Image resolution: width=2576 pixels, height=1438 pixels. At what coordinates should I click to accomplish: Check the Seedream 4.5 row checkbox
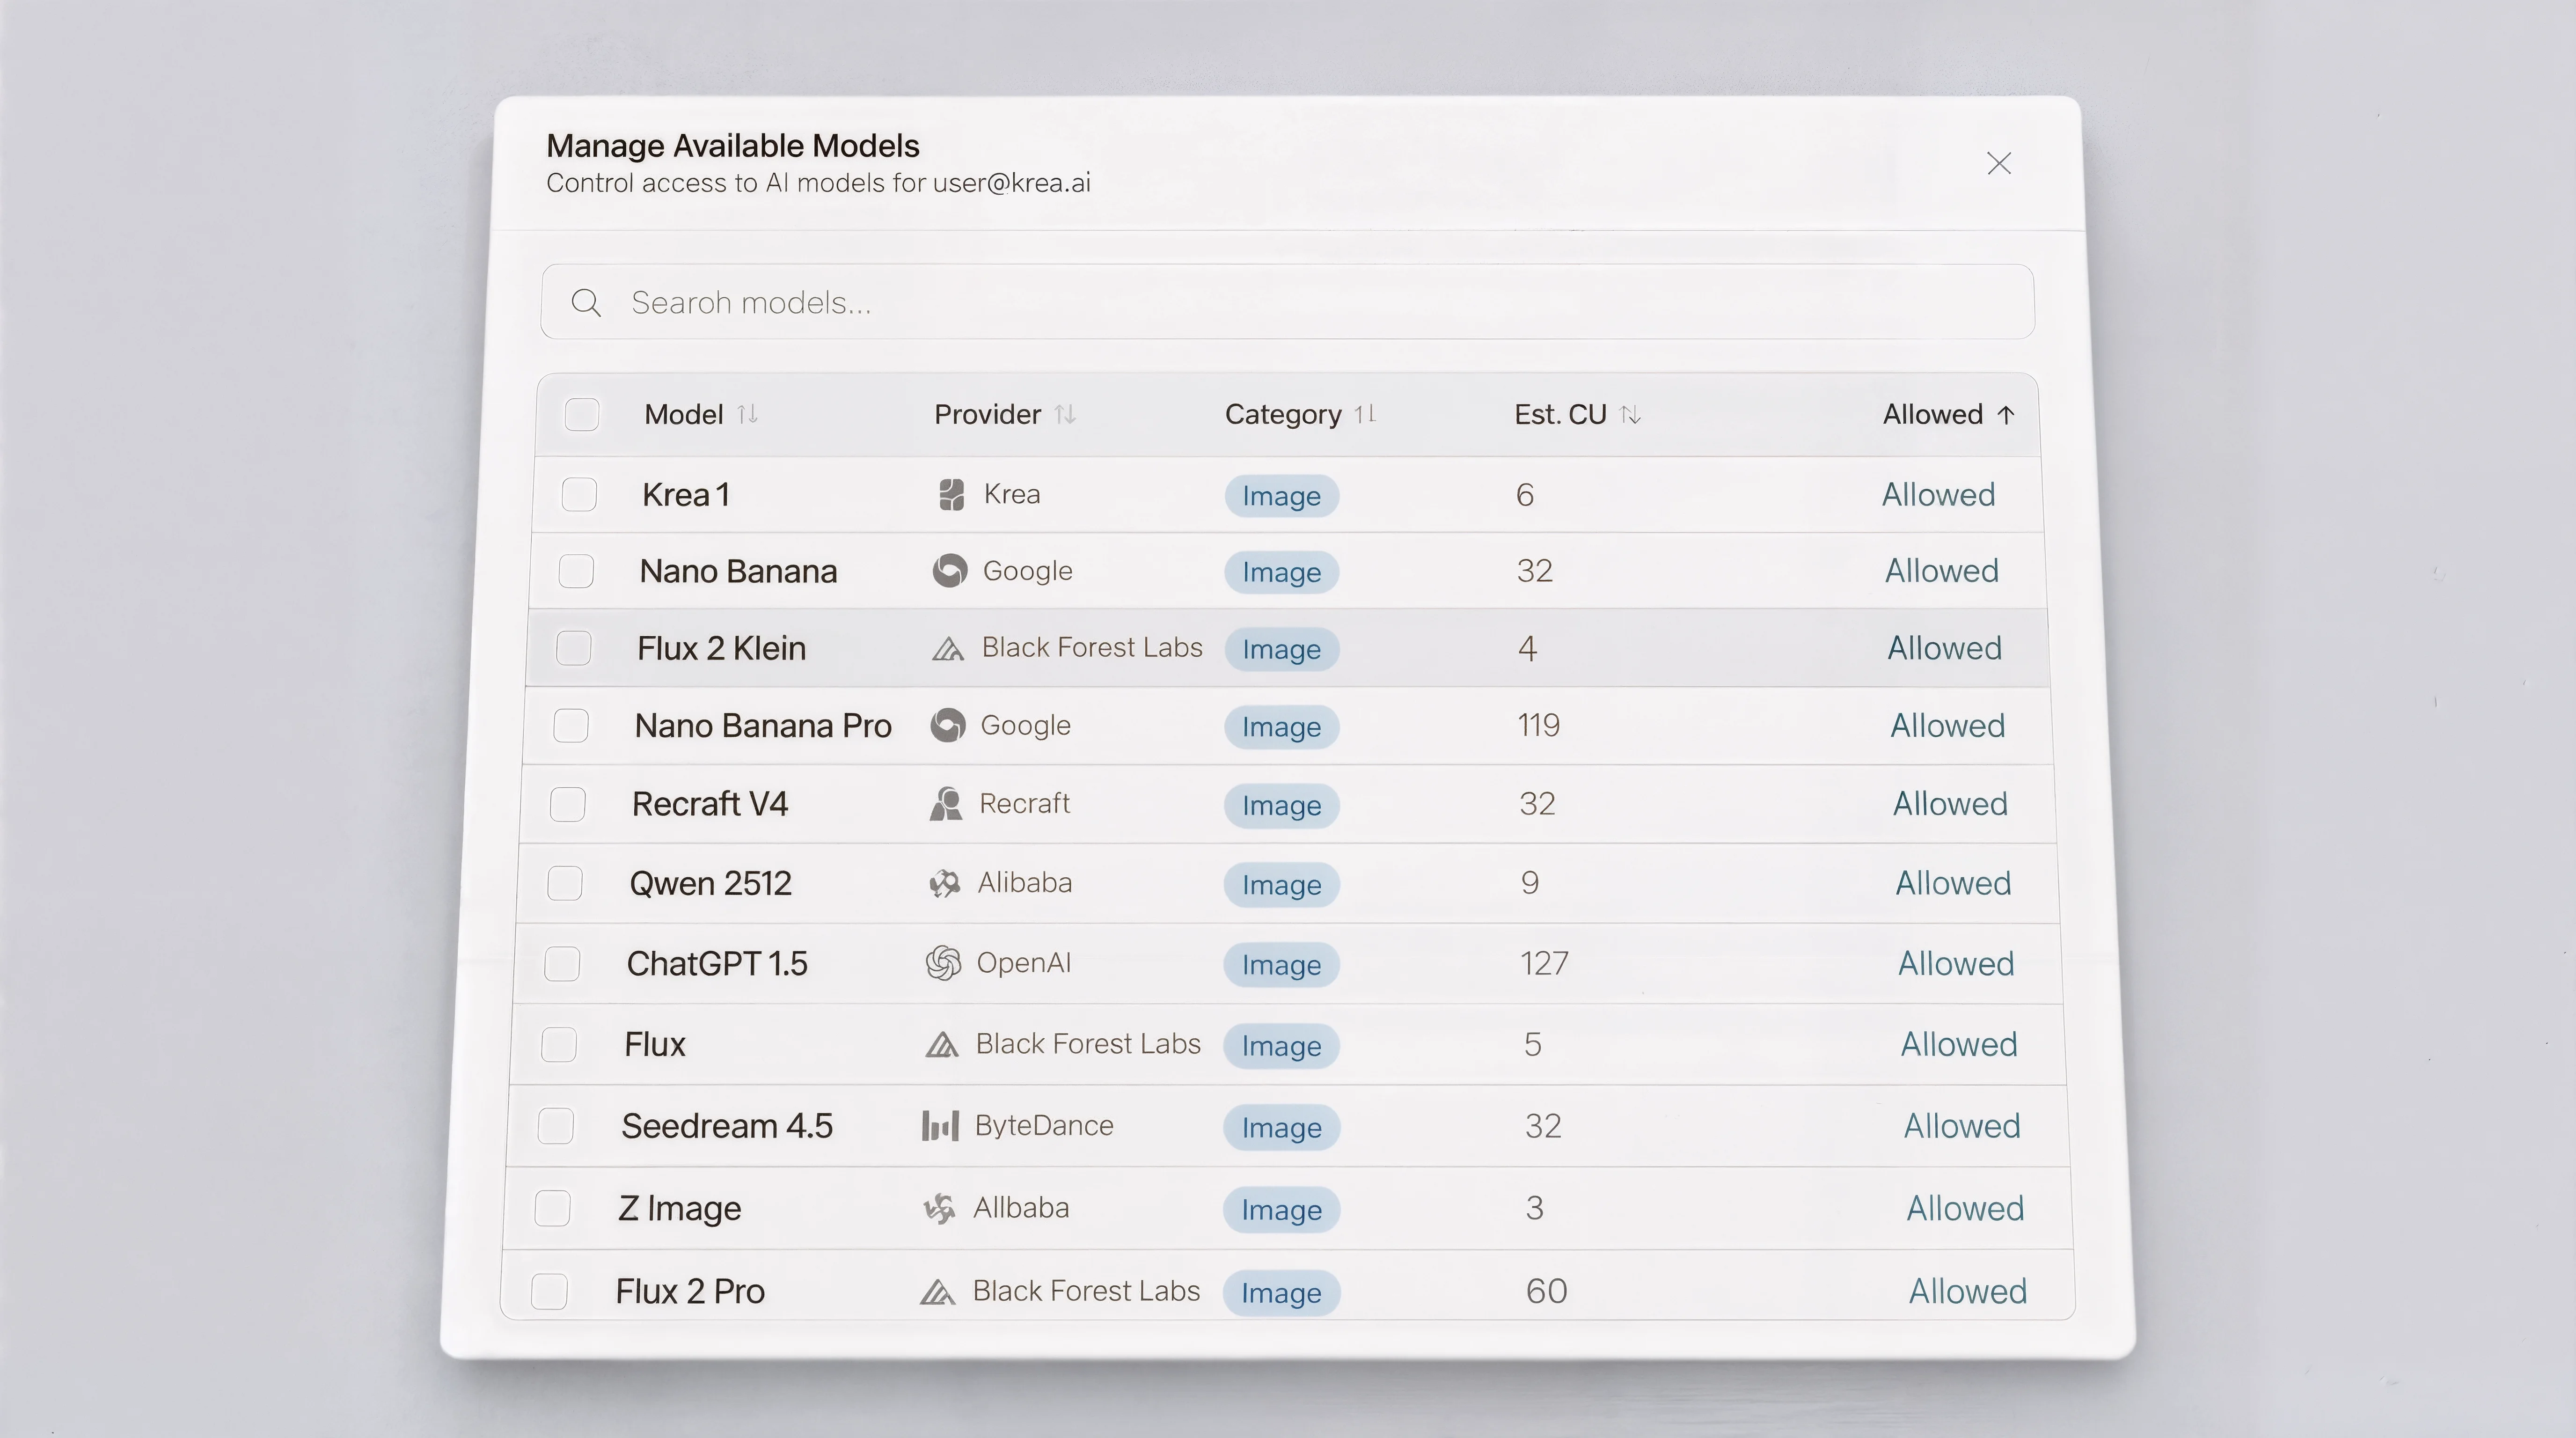[556, 1126]
